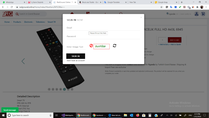Select product image dot 3
This screenshot has height=118, width=209.
tap(57, 89)
